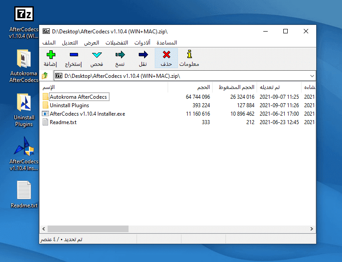Viewport: 342px width, 262px height.
Task: Select the Move (نقل) arrow icon
Action: [143, 55]
